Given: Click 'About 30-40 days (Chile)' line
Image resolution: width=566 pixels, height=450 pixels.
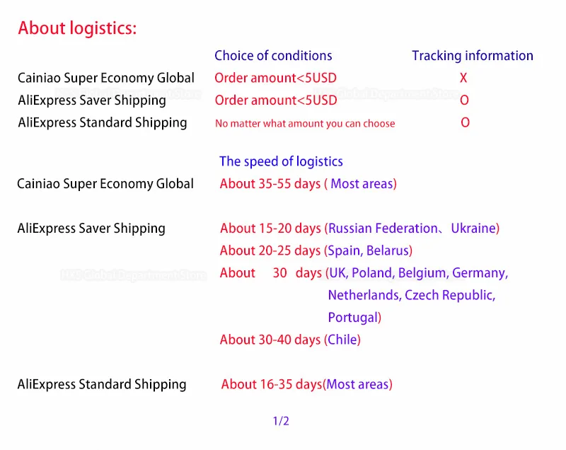Looking at the screenshot, I should click(290, 340).
